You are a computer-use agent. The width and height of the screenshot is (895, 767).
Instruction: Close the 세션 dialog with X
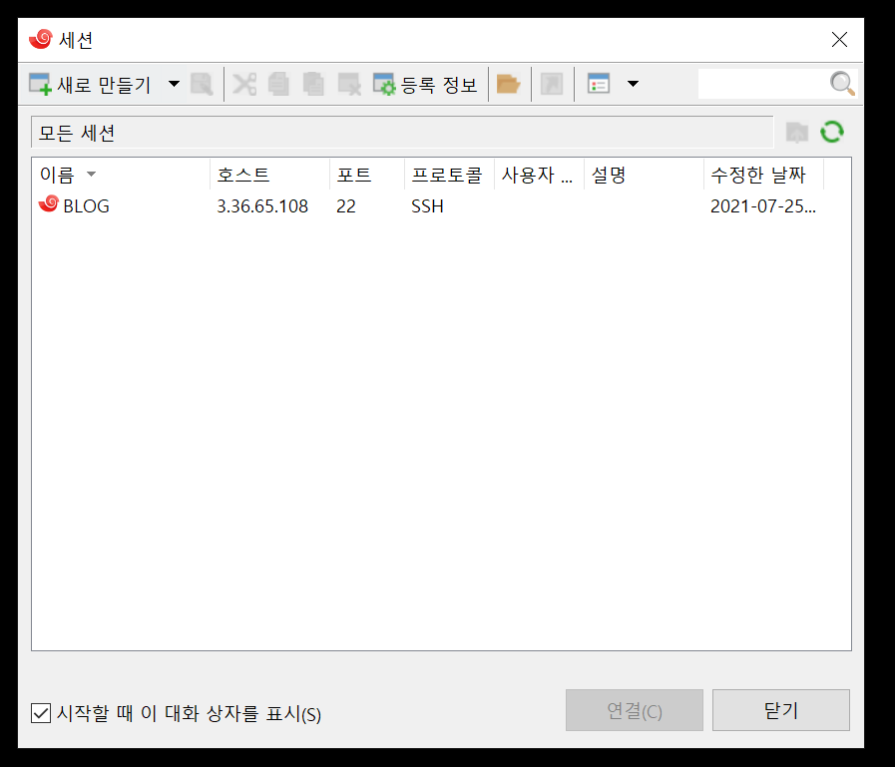tap(839, 39)
